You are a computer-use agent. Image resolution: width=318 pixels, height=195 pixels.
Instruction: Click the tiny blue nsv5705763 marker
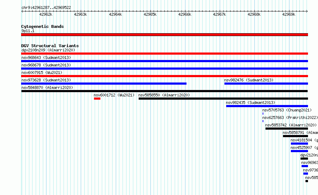coord(263,114)
